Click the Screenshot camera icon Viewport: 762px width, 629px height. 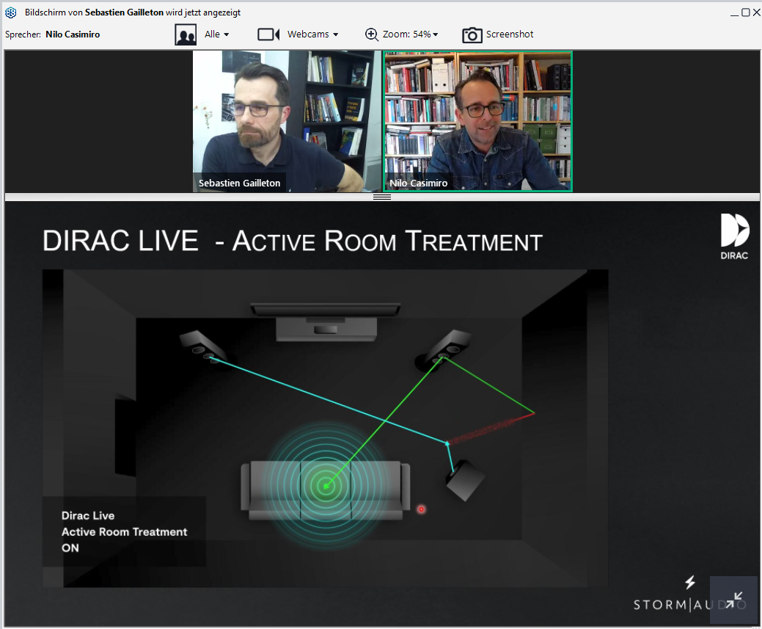point(472,34)
